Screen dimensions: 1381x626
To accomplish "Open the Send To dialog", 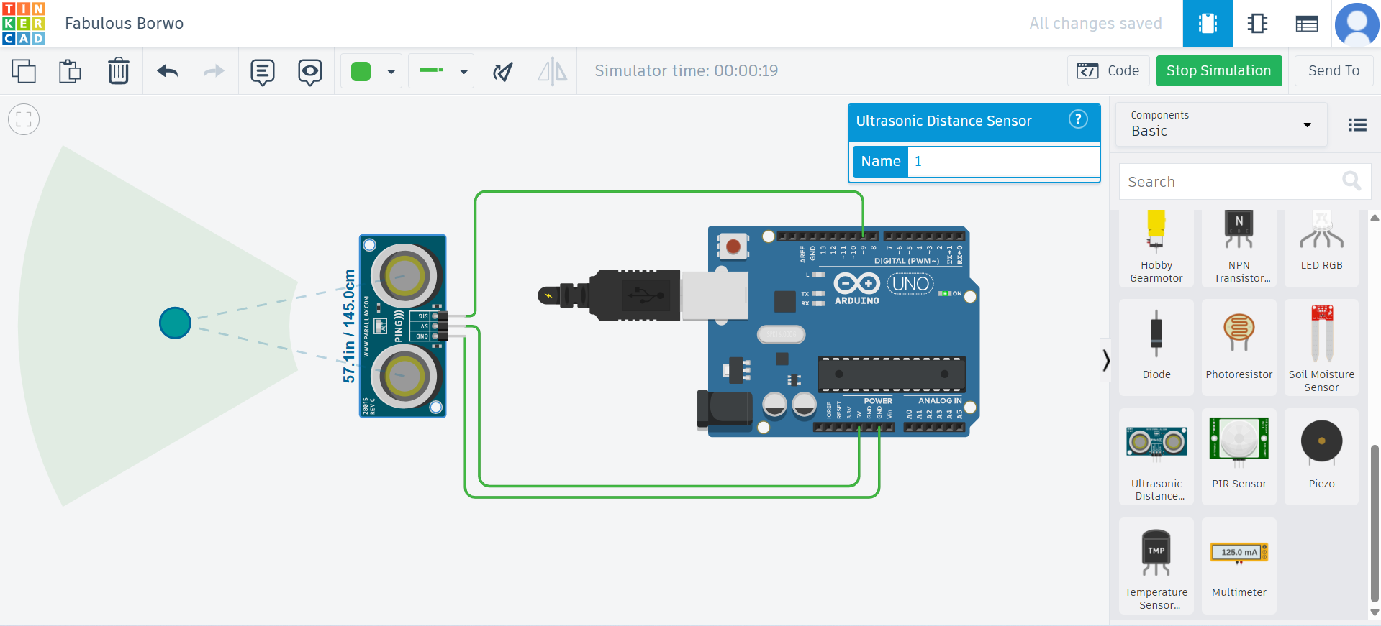I will (1334, 70).
